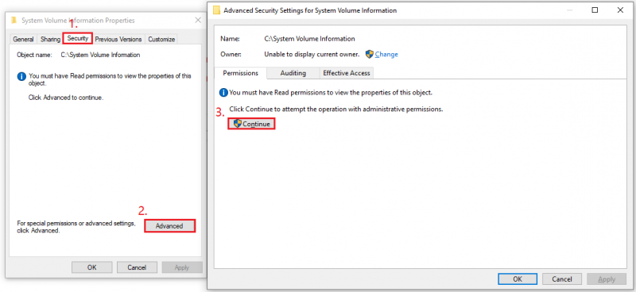This screenshot has height=292, width=636.
Task: Maximize the Advanced Security Settings window
Action: click(x=595, y=10)
